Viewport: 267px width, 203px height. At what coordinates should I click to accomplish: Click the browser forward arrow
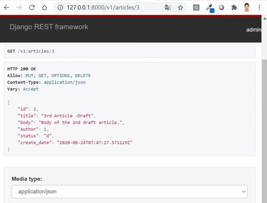pyautogui.click(x=19, y=7)
